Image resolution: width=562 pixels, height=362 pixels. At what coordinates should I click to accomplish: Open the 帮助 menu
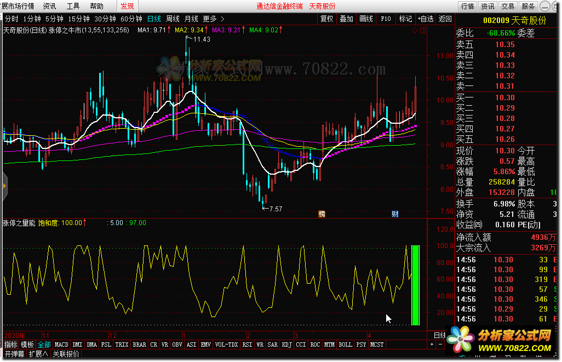pyautogui.click(x=96, y=6)
